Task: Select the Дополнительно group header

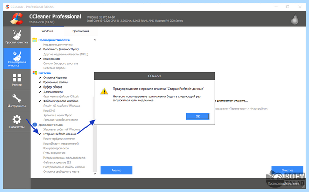Action: coord(50,125)
